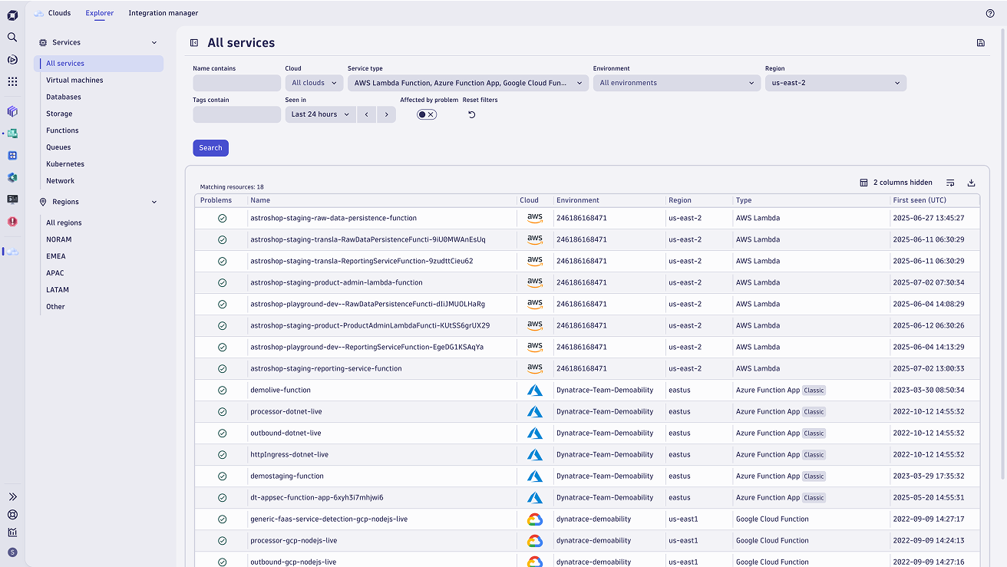Click the search magnifier icon in left rail
1007x567 pixels.
pos(12,37)
